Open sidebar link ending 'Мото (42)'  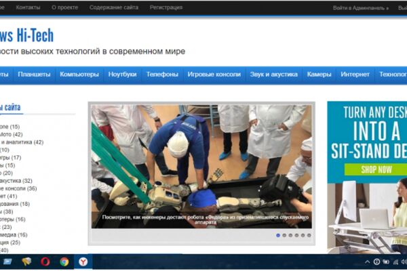tap(12, 134)
